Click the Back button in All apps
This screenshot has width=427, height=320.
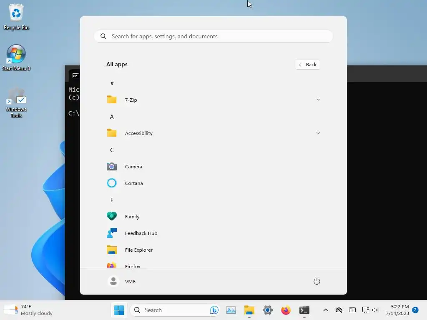[307, 65]
